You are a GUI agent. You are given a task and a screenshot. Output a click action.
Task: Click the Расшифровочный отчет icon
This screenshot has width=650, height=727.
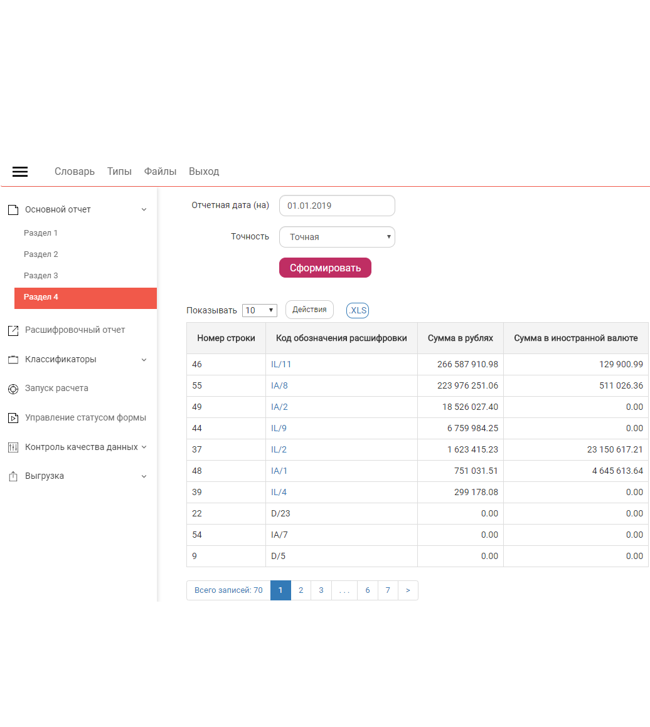click(x=13, y=330)
